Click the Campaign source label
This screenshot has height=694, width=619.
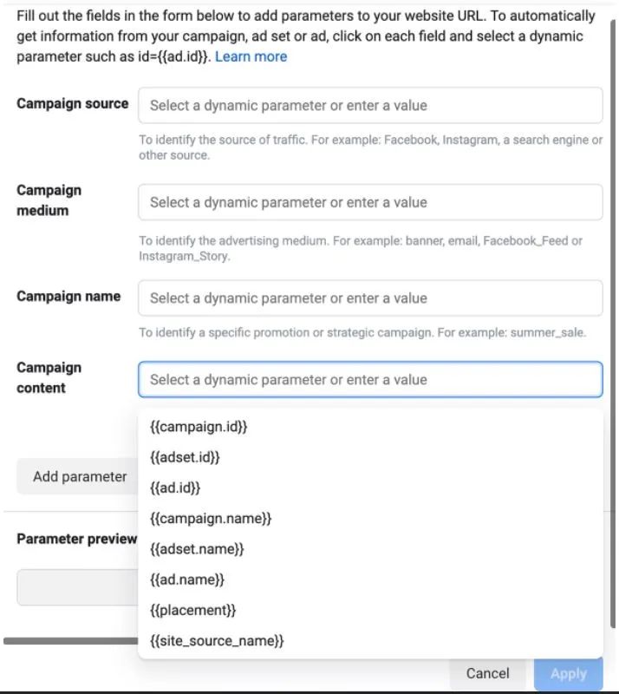tap(73, 103)
